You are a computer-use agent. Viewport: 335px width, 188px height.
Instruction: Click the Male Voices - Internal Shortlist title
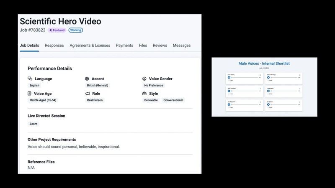264,64
